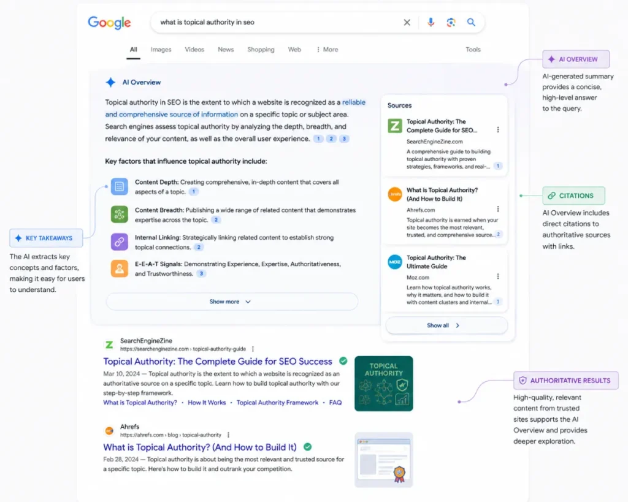Viewport: 628px width, 502px height.
Task: Click Ahrefs orange favicon in Sources
Action: pyautogui.click(x=395, y=194)
